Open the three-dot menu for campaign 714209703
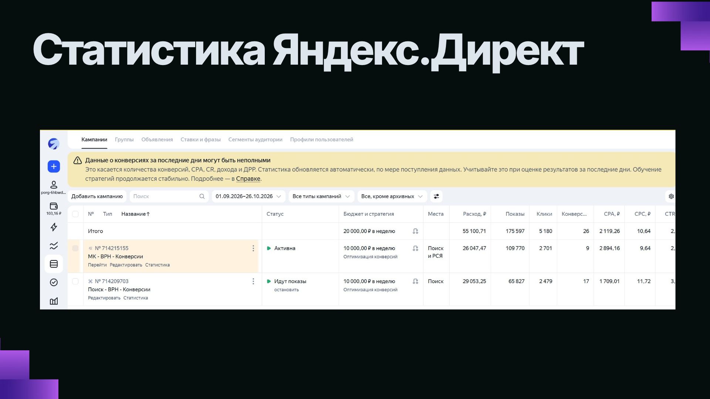The image size is (710, 399). coord(253,282)
